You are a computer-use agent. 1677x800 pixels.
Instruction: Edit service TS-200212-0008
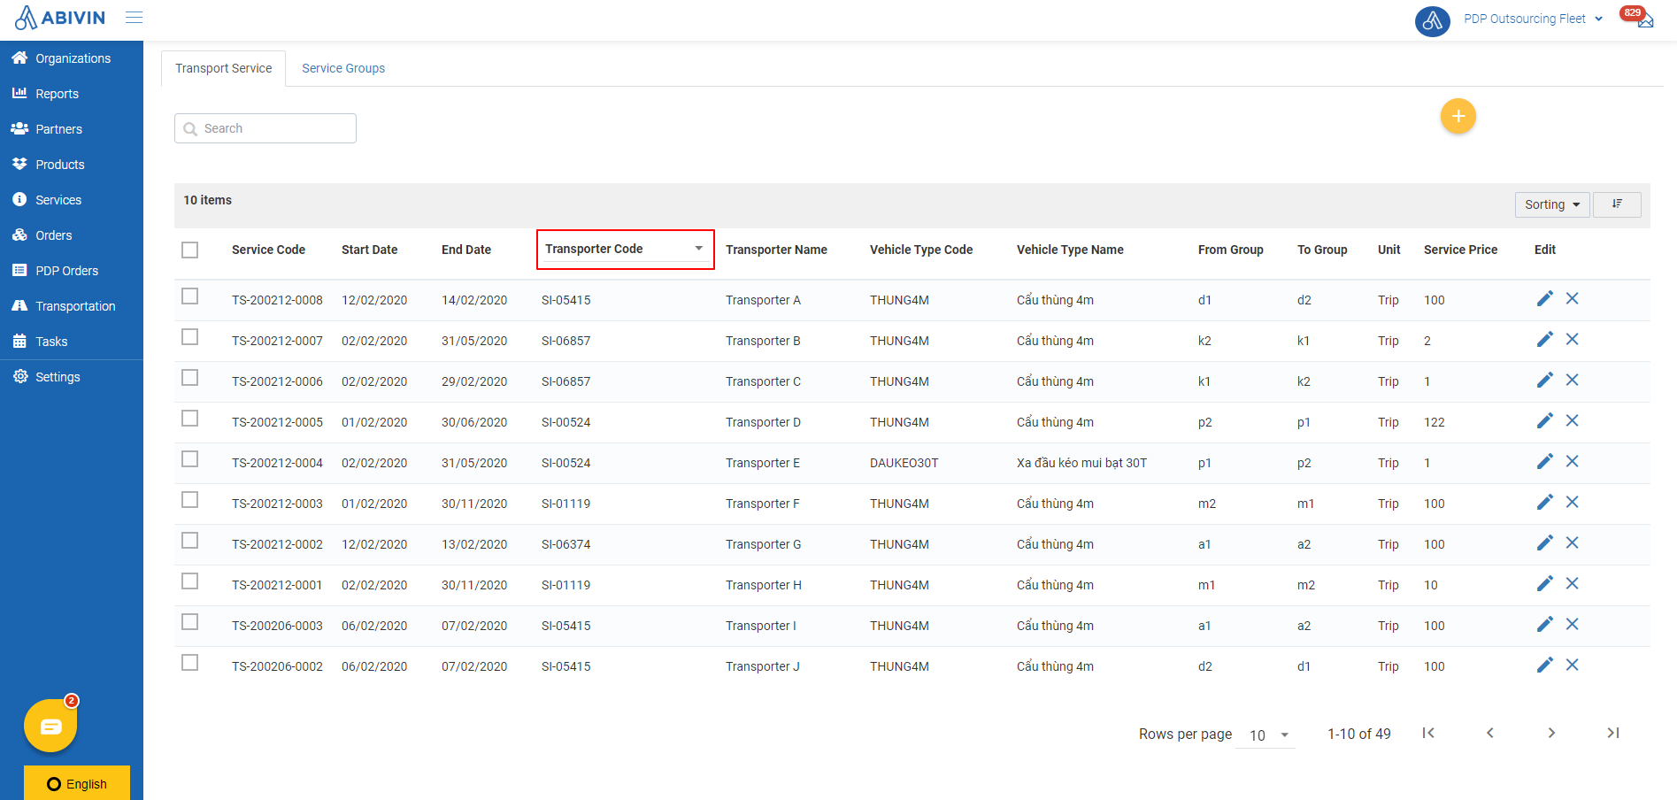pyautogui.click(x=1544, y=299)
